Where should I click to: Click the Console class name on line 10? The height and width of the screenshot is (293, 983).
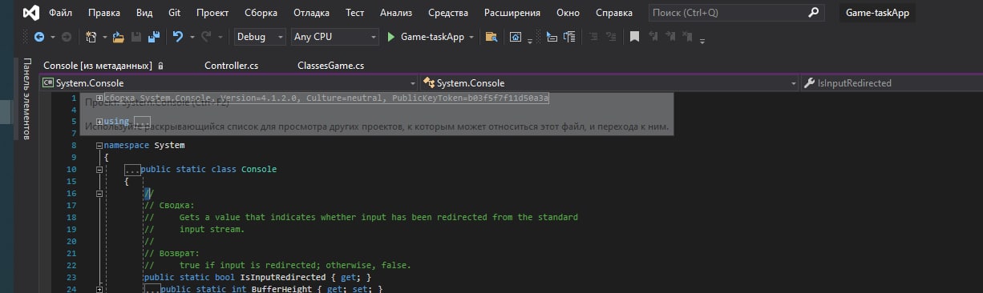click(x=258, y=170)
